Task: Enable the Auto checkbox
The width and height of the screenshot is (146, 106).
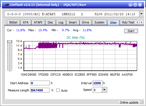Action: 58,90
